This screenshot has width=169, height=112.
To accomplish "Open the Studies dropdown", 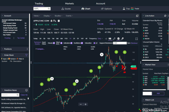I will click(x=58, y=16).
